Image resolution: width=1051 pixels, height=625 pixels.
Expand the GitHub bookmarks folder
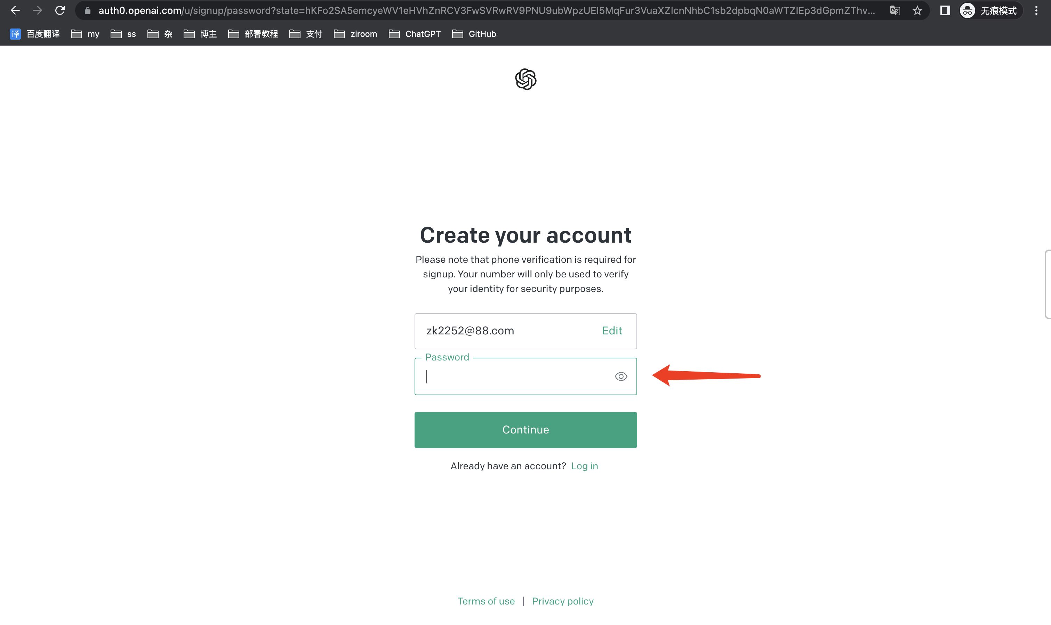click(x=474, y=34)
